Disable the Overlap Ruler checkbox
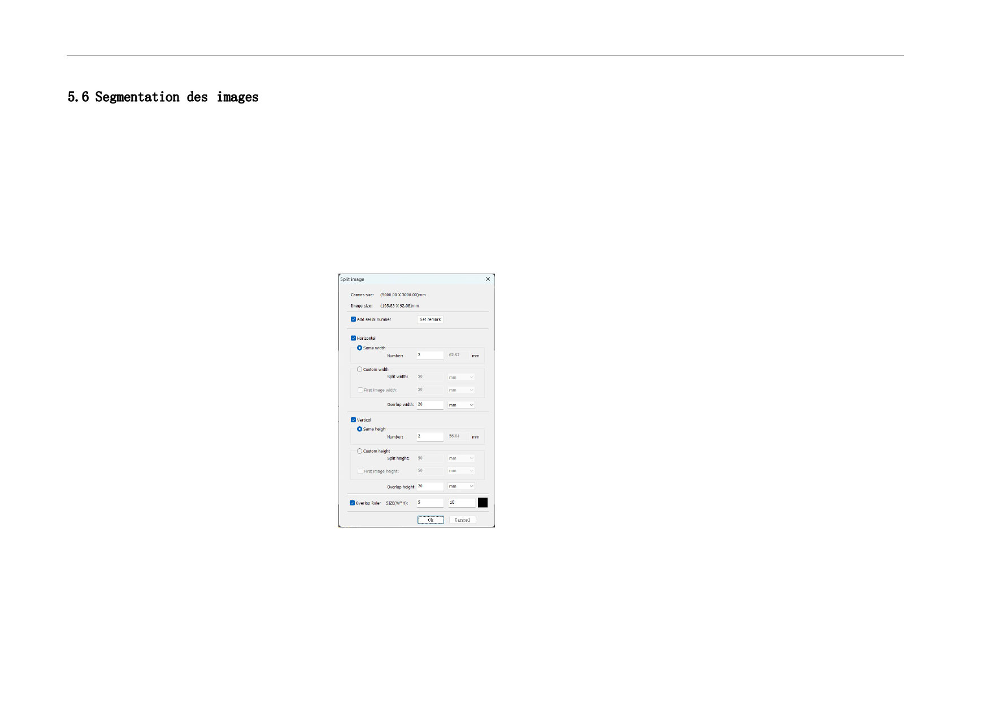 353,503
